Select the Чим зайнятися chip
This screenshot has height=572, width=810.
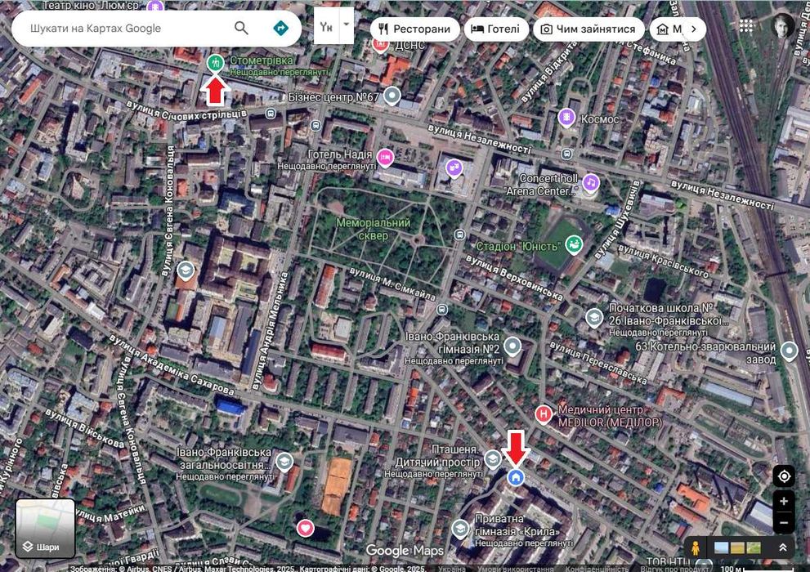pos(588,29)
